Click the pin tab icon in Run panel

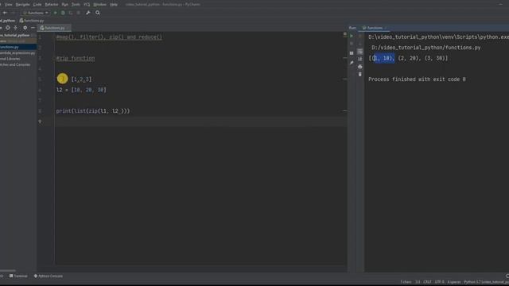[352, 63]
